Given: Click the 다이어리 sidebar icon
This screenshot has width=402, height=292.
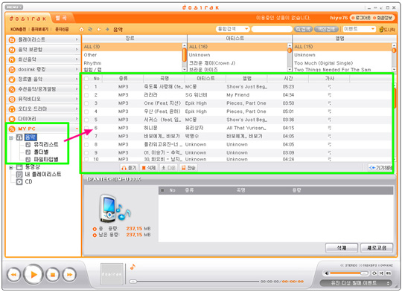Looking at the screenshot, I should point(12,119).
